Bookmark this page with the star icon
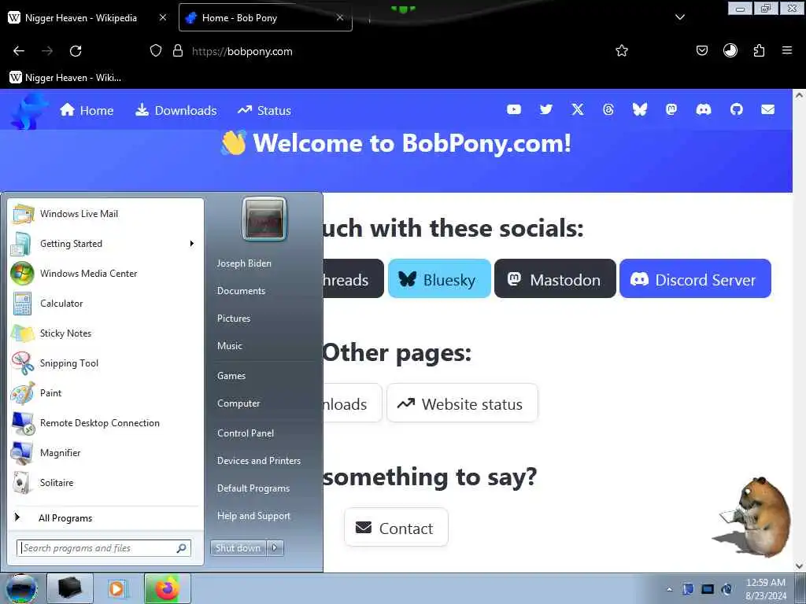The height and width of the screenshot is (604, 806). click(x=622, y=50)
